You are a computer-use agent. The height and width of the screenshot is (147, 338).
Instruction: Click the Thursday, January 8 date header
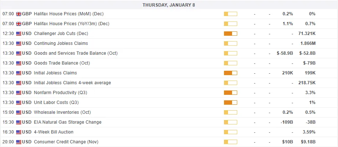169,5
